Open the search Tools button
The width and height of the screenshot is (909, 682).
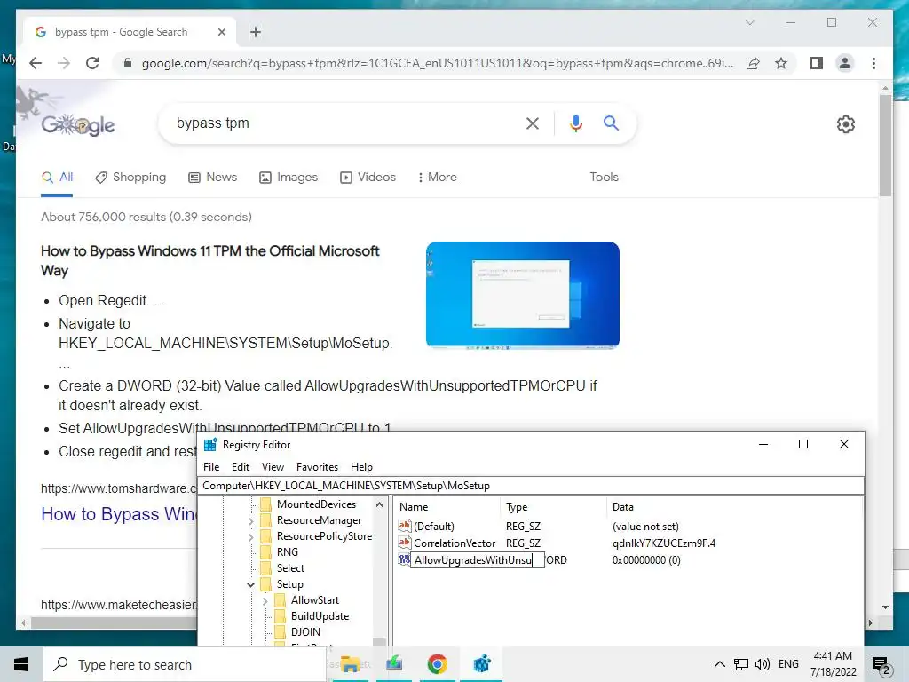(604, 178)
